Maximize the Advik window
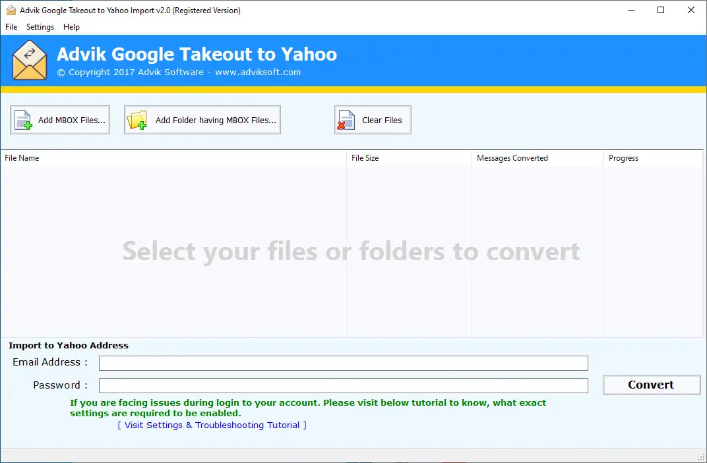Screen dimensions: 707x463 (661, 10)
